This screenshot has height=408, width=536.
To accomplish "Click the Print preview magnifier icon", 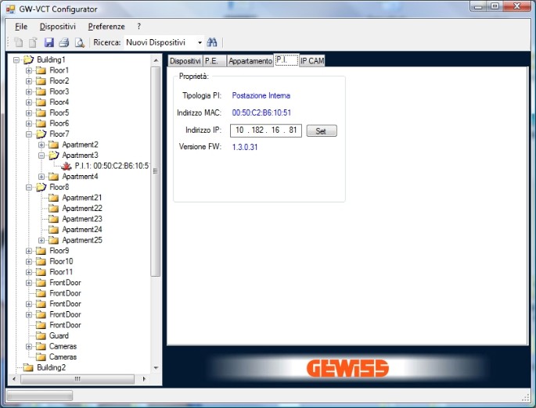I will (80, 42).
